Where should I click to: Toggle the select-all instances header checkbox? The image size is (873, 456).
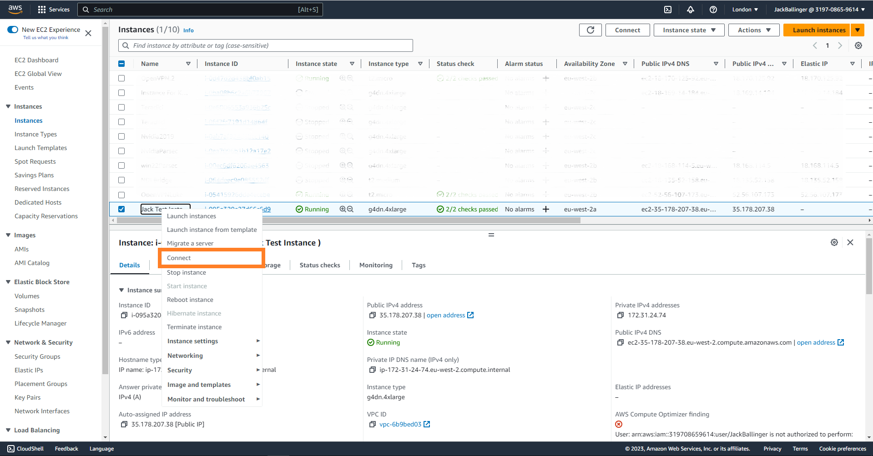(x=121, y=64)
